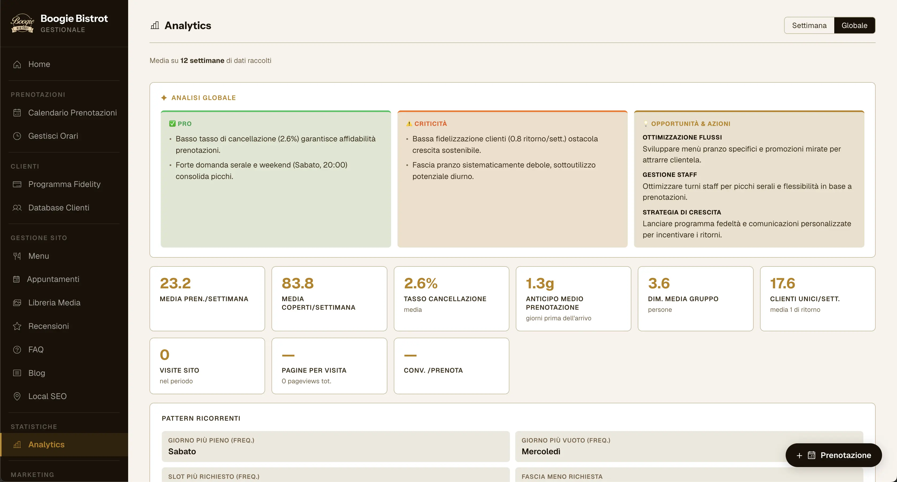This screenshot has height=482, width=897.
Task: Click the 3.6 Dim. Media Gruppo card
Action: coord(695,298)
